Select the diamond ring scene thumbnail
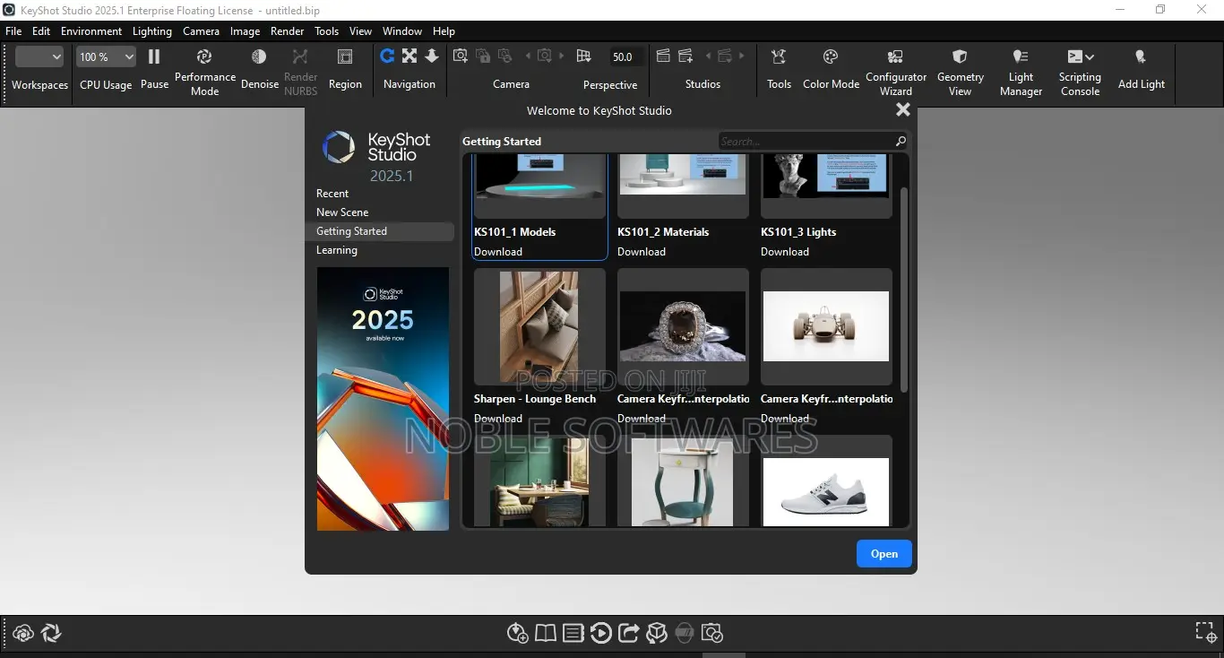 tap(683, 326)
